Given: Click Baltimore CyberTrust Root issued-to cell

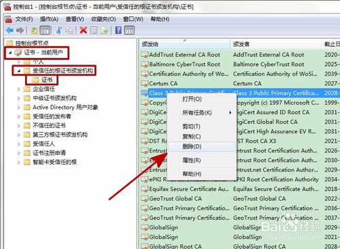Looking at the screenshot, I should (x=184, y=65).
